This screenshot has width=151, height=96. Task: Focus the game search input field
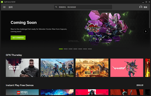83,7
